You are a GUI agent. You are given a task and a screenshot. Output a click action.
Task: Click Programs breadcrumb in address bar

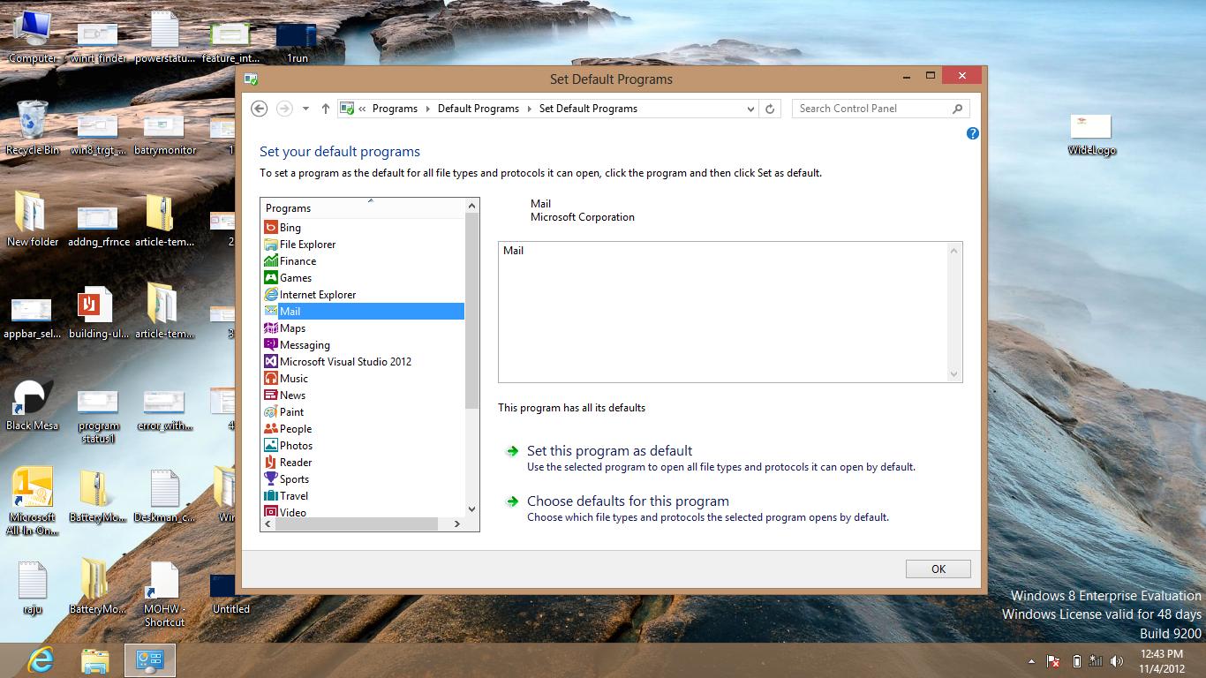(395, 109)
